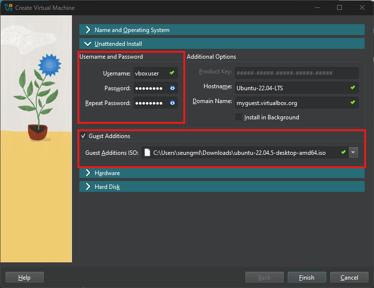Close the Create Virtual Machine window
The image size is (374, 288).
tap(362, 7)
